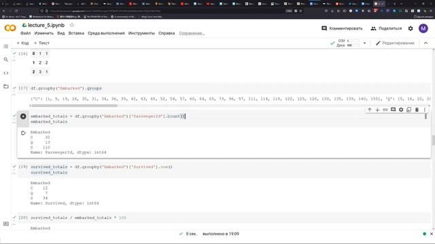
Task: Click the cell [16] execution indicator
Action: tap(23, 54)
